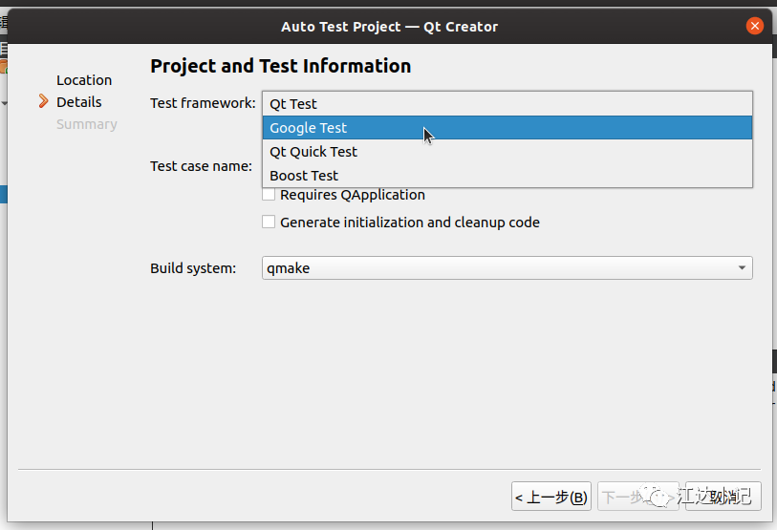Go back with the 上一步(B) button

click(x=551, y=497)
